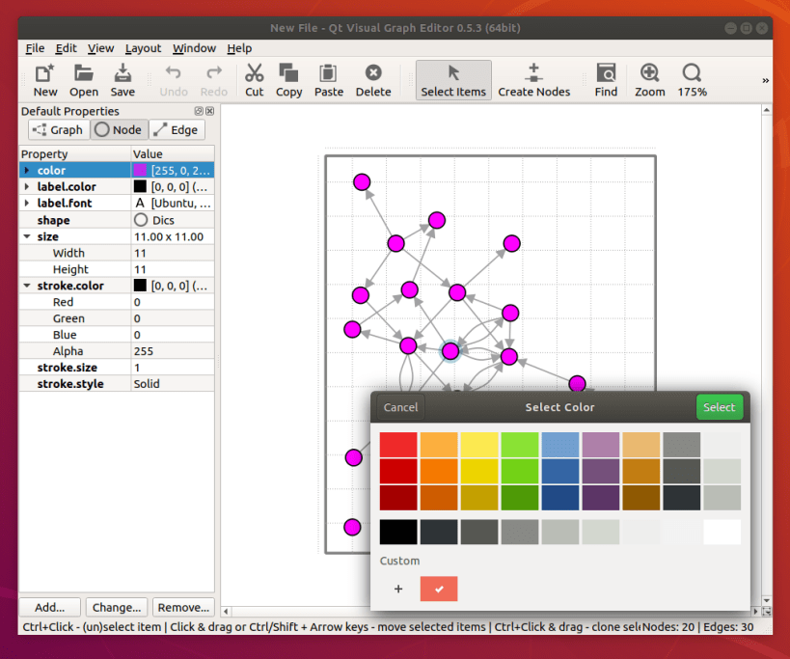
Task: Pick the black grayscale swatch
Action: [x=398, y=532]
